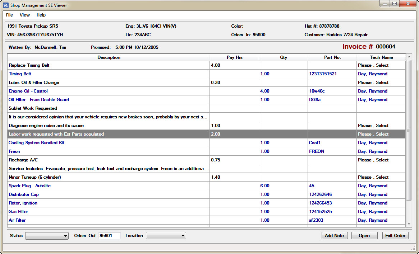419x254 pixels.
Task: Select the new brakes opinion note row
Action: (x=207, y=117)
